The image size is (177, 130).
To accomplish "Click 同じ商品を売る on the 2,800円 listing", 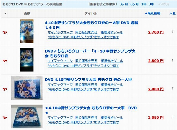I will point(86,61).
